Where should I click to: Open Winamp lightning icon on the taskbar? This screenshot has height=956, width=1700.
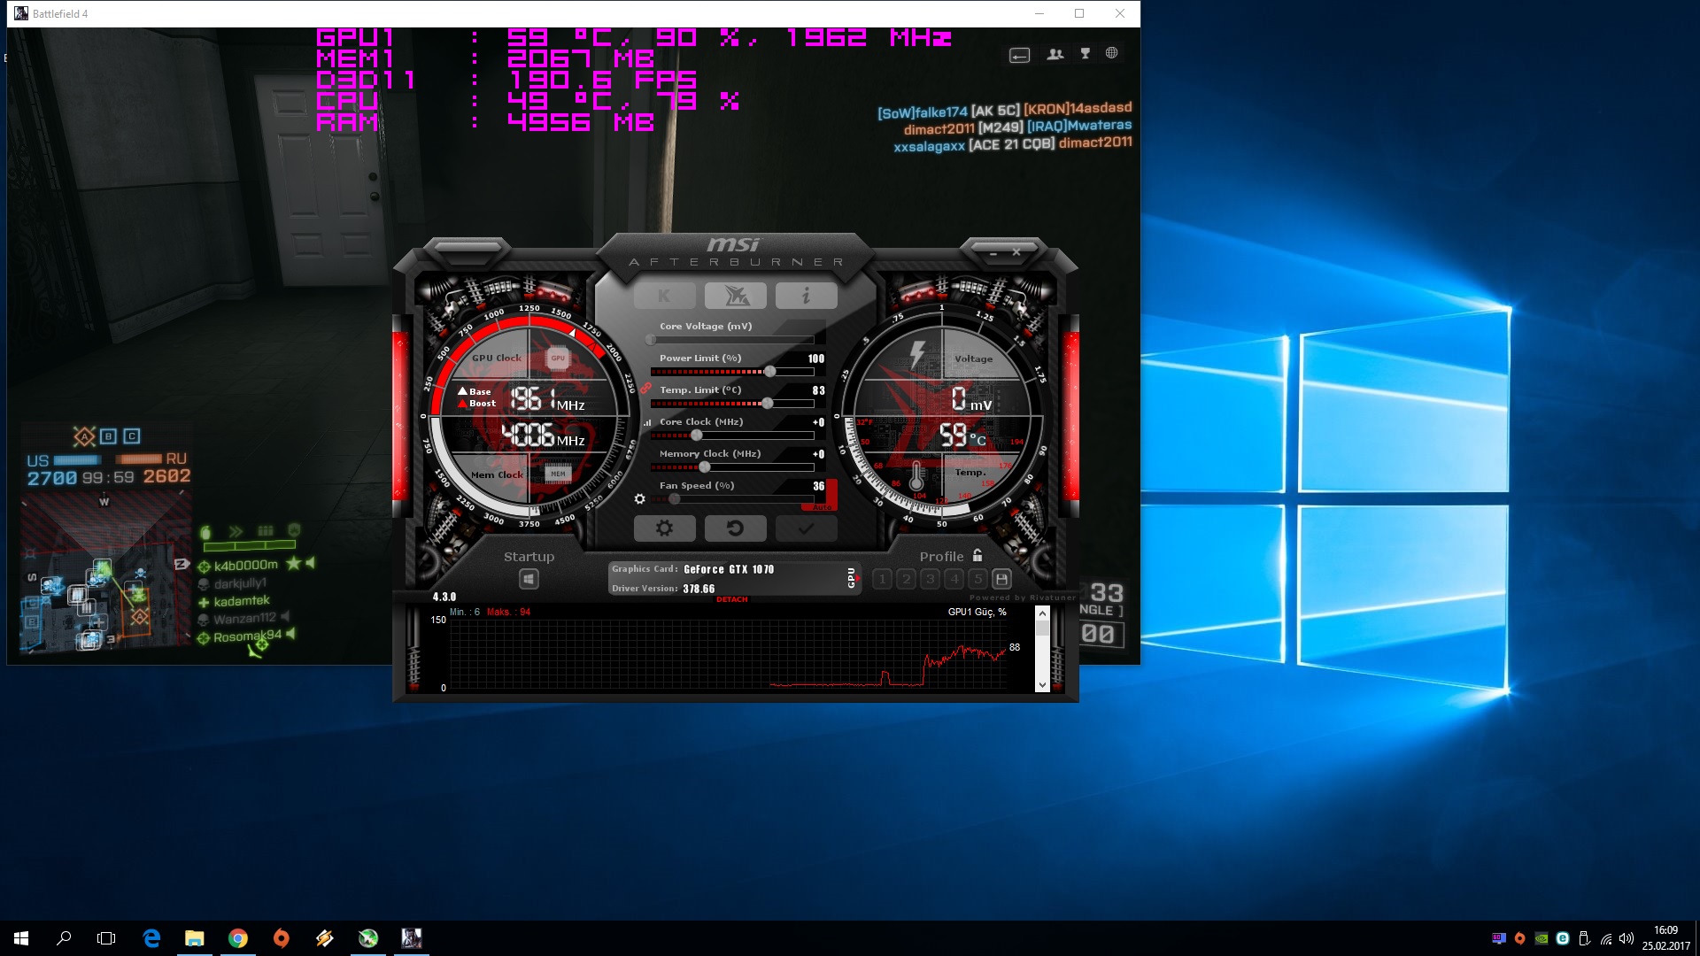point(325,938)
